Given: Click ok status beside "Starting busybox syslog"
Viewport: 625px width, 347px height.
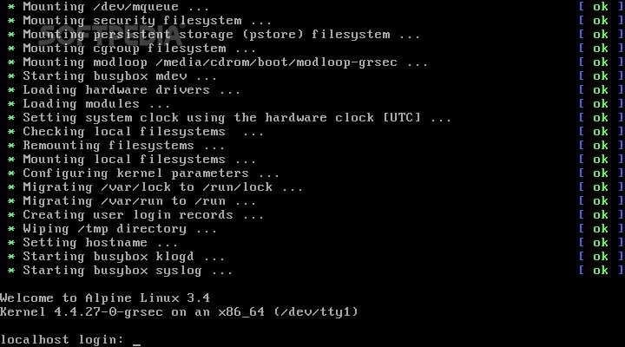Looking at the screenshot, I should click(x=600, y=271).
